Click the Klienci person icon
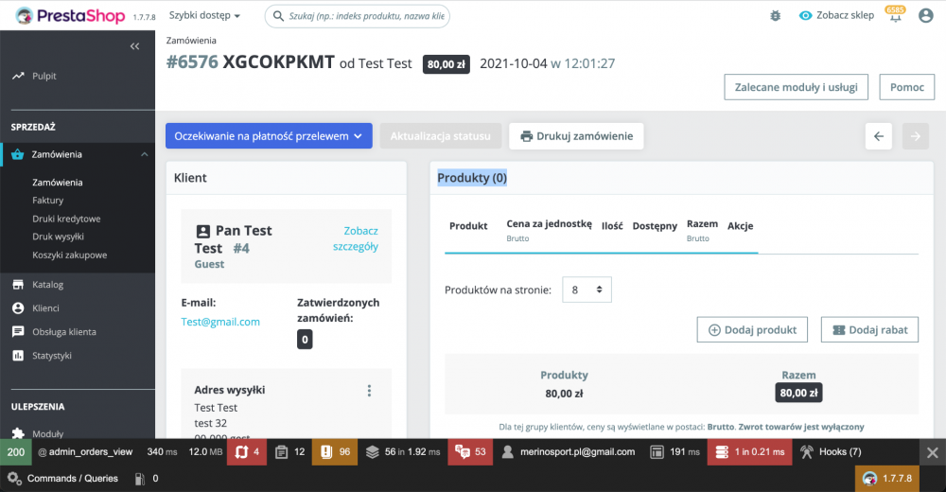946x492 pixels. tap(18, 307)
